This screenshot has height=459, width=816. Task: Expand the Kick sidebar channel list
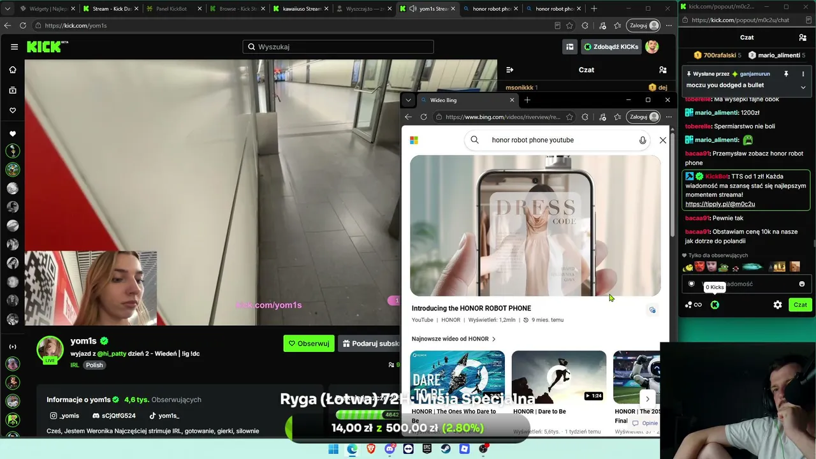pos(13,346)
